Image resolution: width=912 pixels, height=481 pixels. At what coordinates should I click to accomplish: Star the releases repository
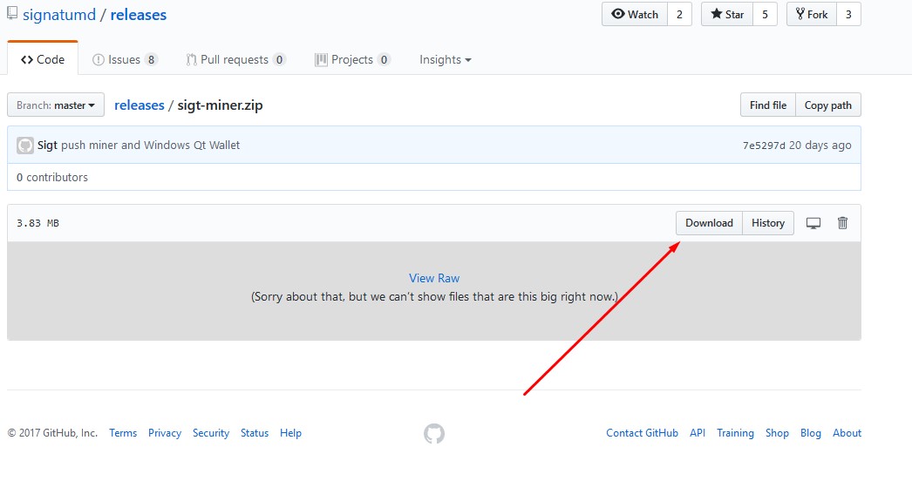727,14
